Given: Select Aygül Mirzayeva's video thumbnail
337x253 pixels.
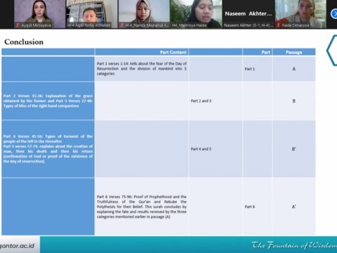Looking at the screenshot, I should click(39, 14).
